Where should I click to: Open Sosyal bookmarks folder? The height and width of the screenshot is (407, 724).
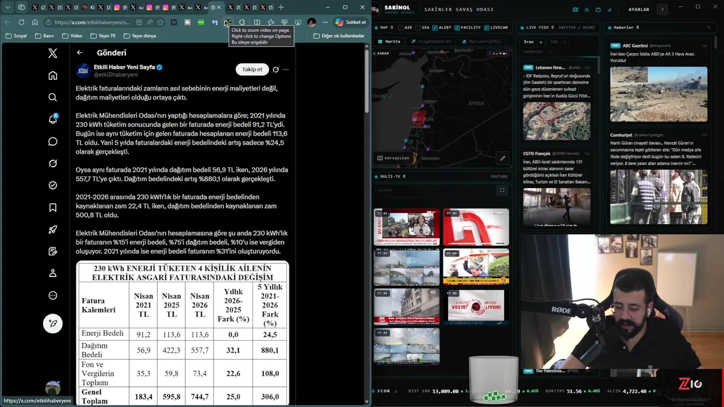click(16, 36)
